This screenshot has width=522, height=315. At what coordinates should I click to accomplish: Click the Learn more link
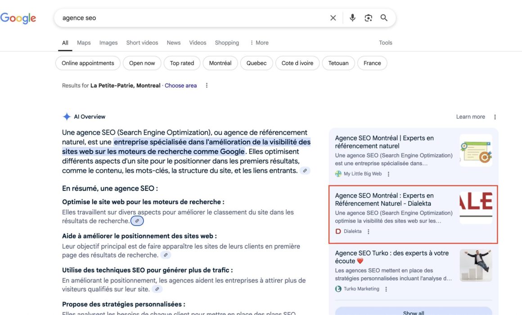(x=470, y=117)
